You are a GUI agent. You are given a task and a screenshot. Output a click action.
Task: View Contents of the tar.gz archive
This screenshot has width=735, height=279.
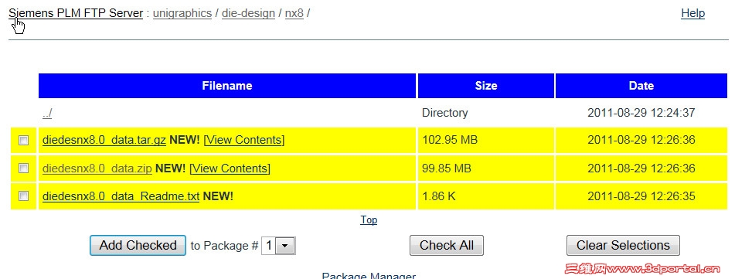coord(244,140)
